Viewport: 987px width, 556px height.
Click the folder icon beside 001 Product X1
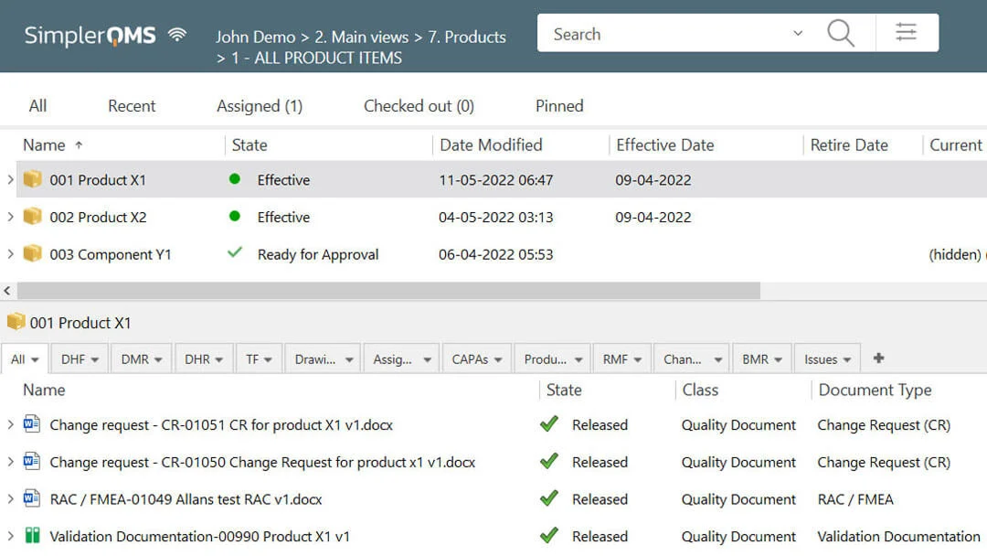[33, 179]
